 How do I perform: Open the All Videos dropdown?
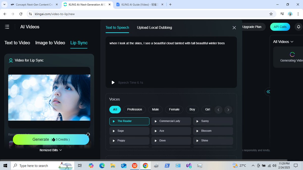pyautogui.click(x=283, y=42)
